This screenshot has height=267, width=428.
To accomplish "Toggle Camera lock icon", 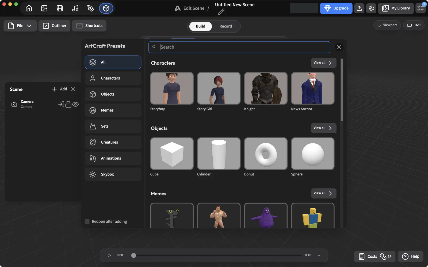I will (x=68, y=104).
